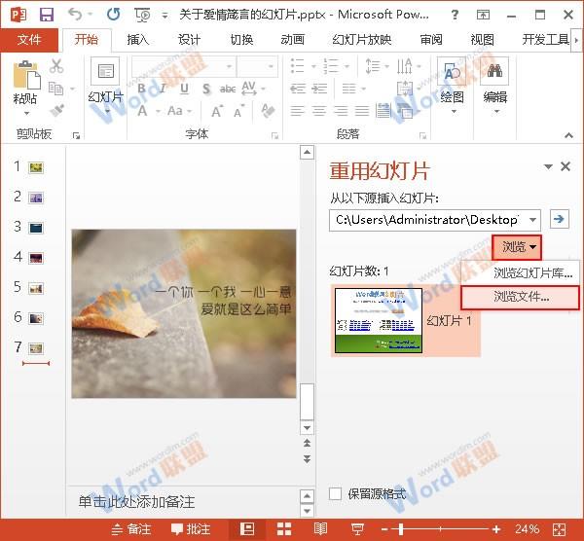
Task: Click the Save icon in title bar
Action: point(47,15)
